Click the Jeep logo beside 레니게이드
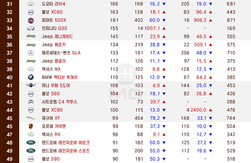 point(31,36)
